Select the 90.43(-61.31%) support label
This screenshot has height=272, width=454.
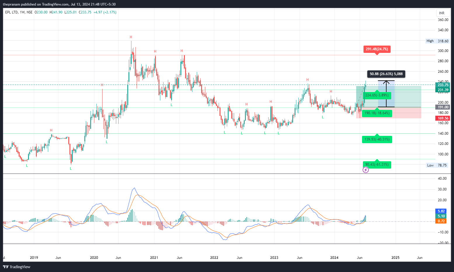coord(377,164)
